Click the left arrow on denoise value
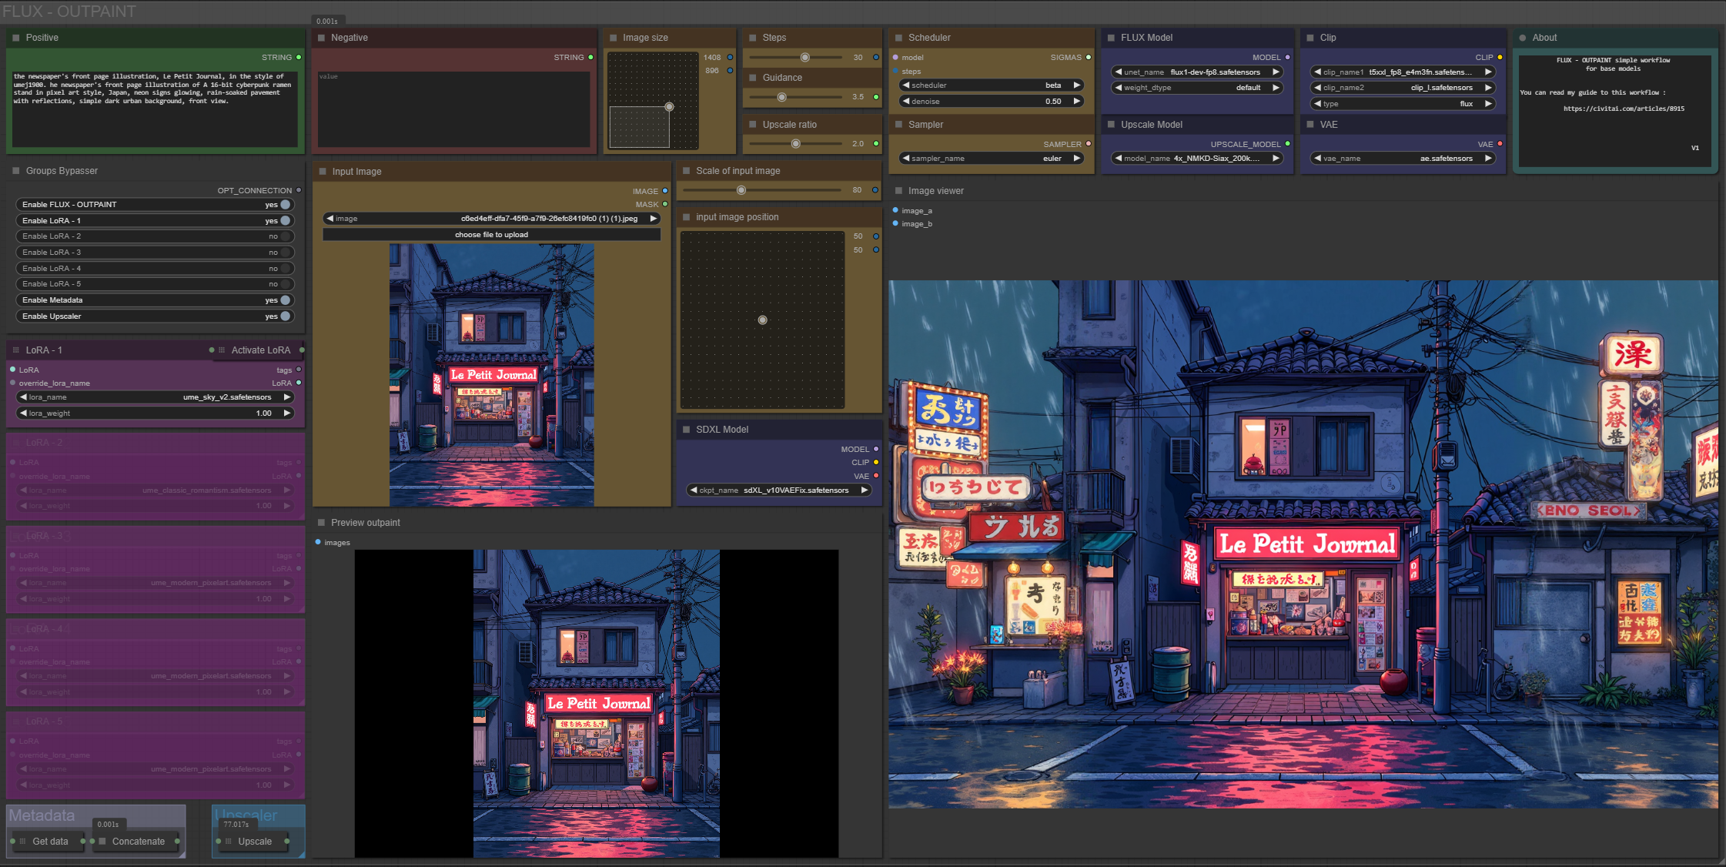Screen dimensions: 1726x867 tap(906, 102)
